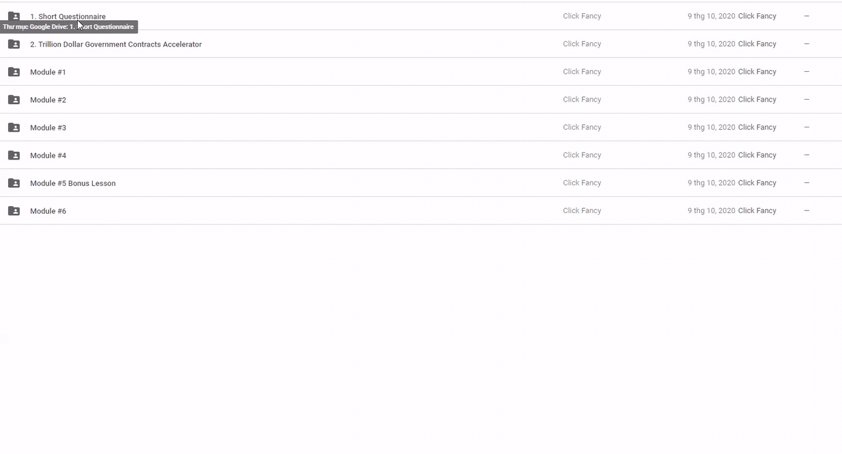Click the shared folder icon for Module #6

click(14, 211)
